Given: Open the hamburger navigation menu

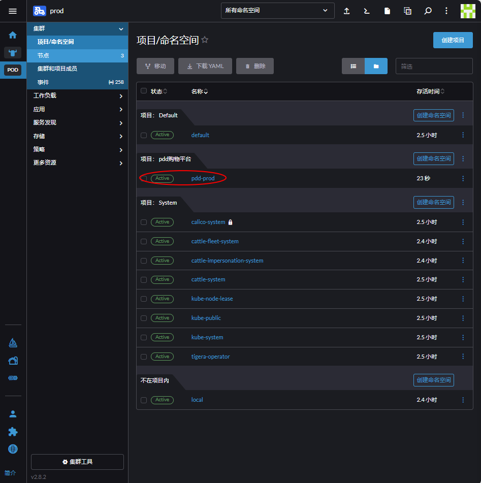Looking at the screenshot, I should point(13,11).
